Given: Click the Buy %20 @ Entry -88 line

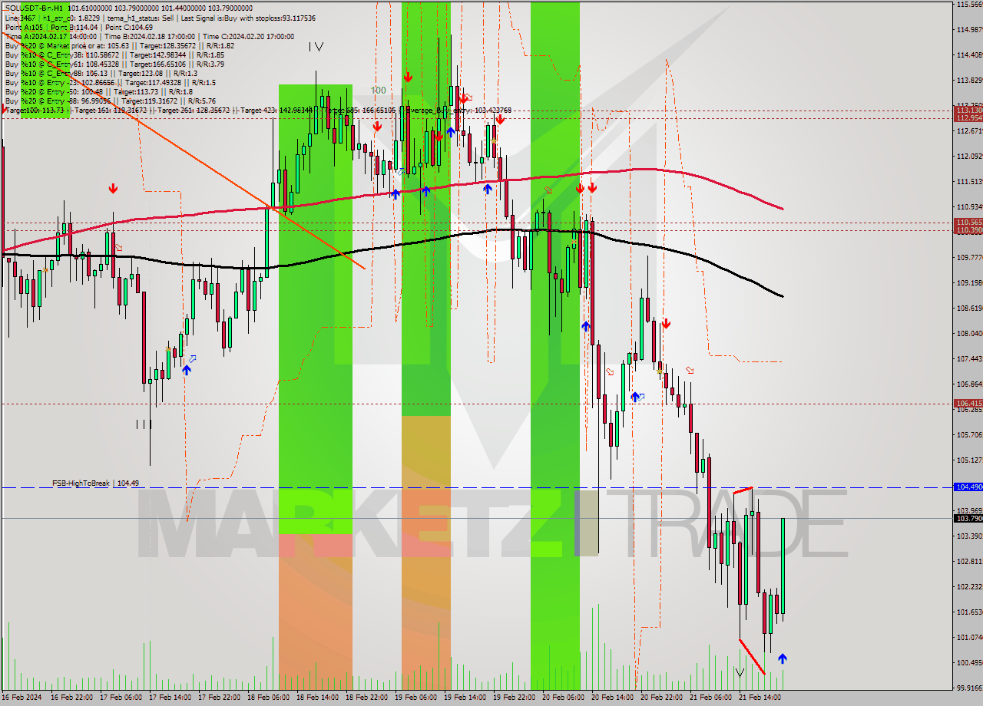Looking at the screenshot, I should pyautogui.click(x=110, y=101).
